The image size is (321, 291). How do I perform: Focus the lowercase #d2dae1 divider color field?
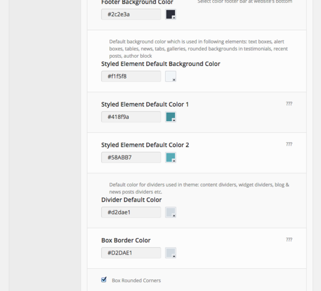coord(131,212)
